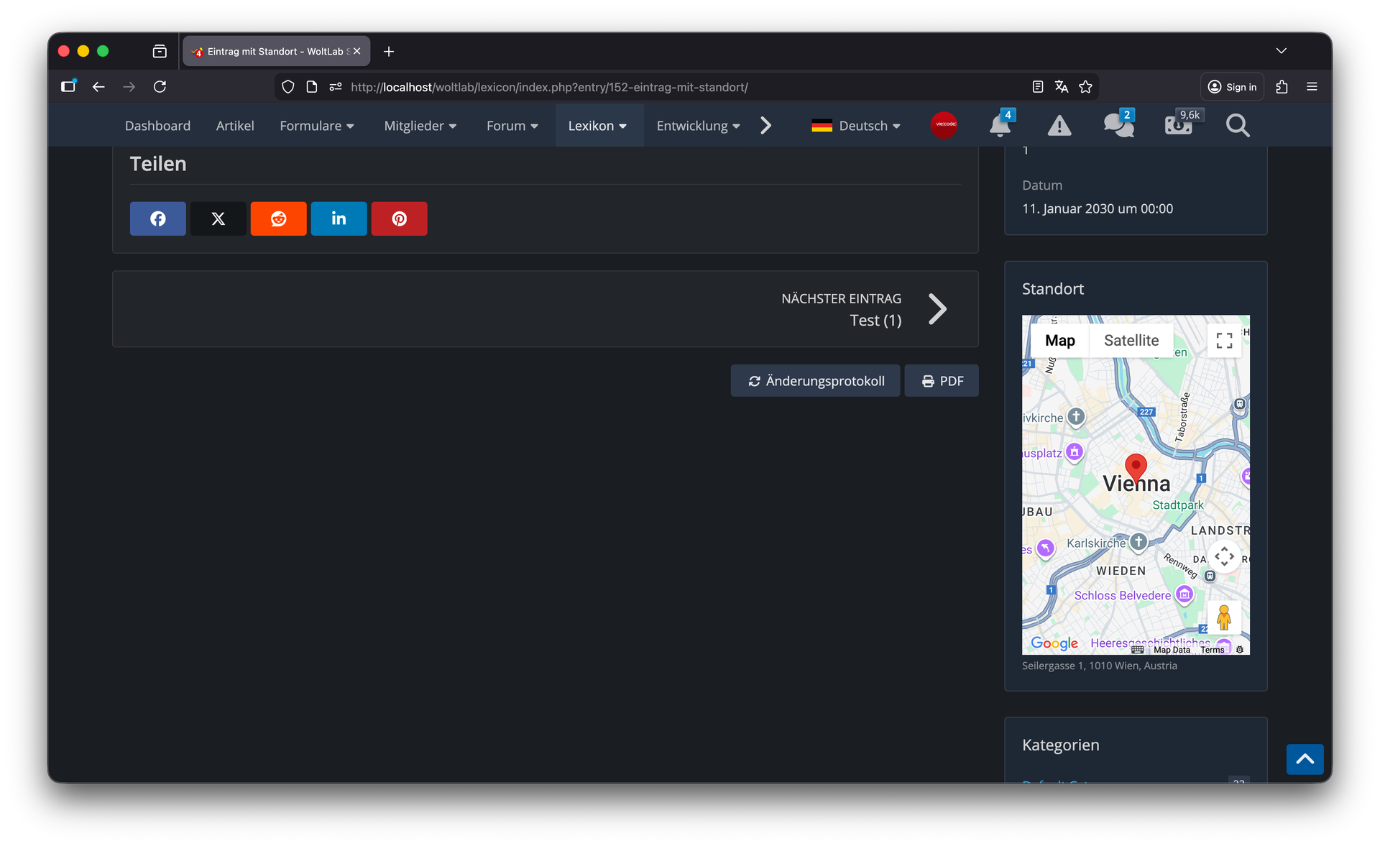
Task: Share entry on LinkedIn
Action: [339, 219]
